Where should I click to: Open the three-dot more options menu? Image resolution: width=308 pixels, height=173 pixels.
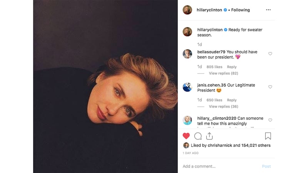point(268,10)
